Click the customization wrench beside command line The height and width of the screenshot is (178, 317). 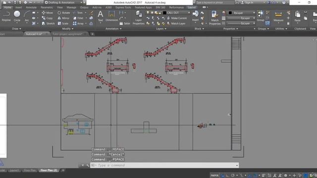88,165
